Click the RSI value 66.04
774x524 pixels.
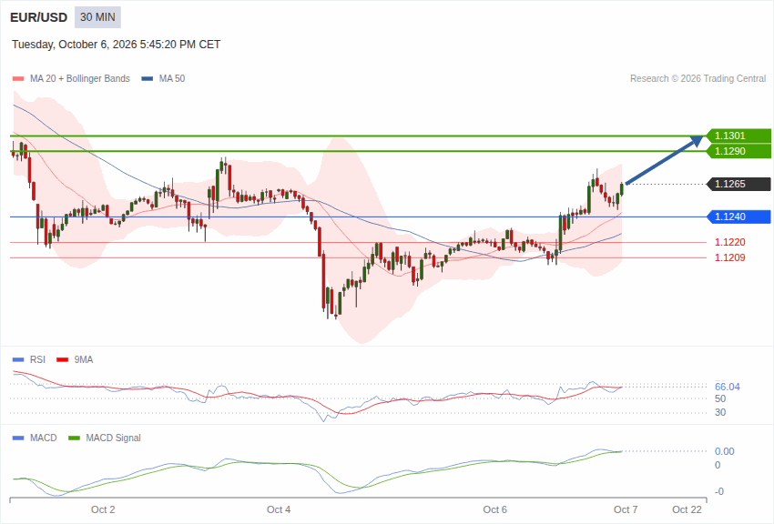[728, 387]
